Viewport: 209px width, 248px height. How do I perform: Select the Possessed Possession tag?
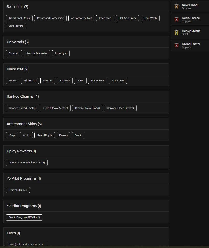click(50, 18)
